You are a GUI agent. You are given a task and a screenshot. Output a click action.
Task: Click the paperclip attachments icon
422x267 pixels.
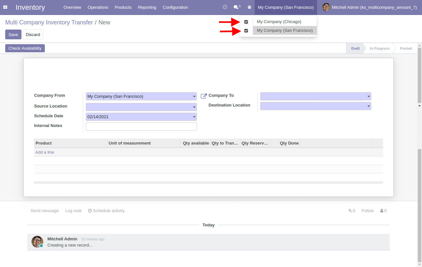point(350,210)
